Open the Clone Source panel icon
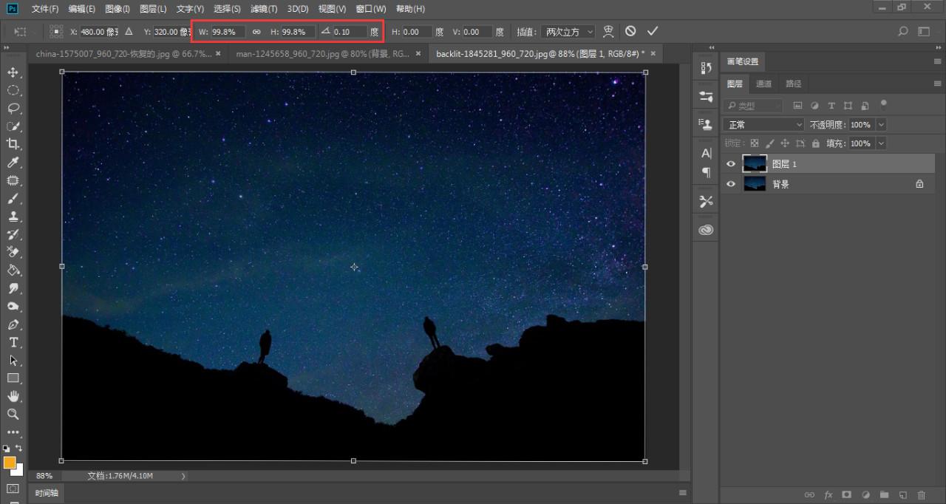Viewport: 946px width, 504px height. point(706,125)
